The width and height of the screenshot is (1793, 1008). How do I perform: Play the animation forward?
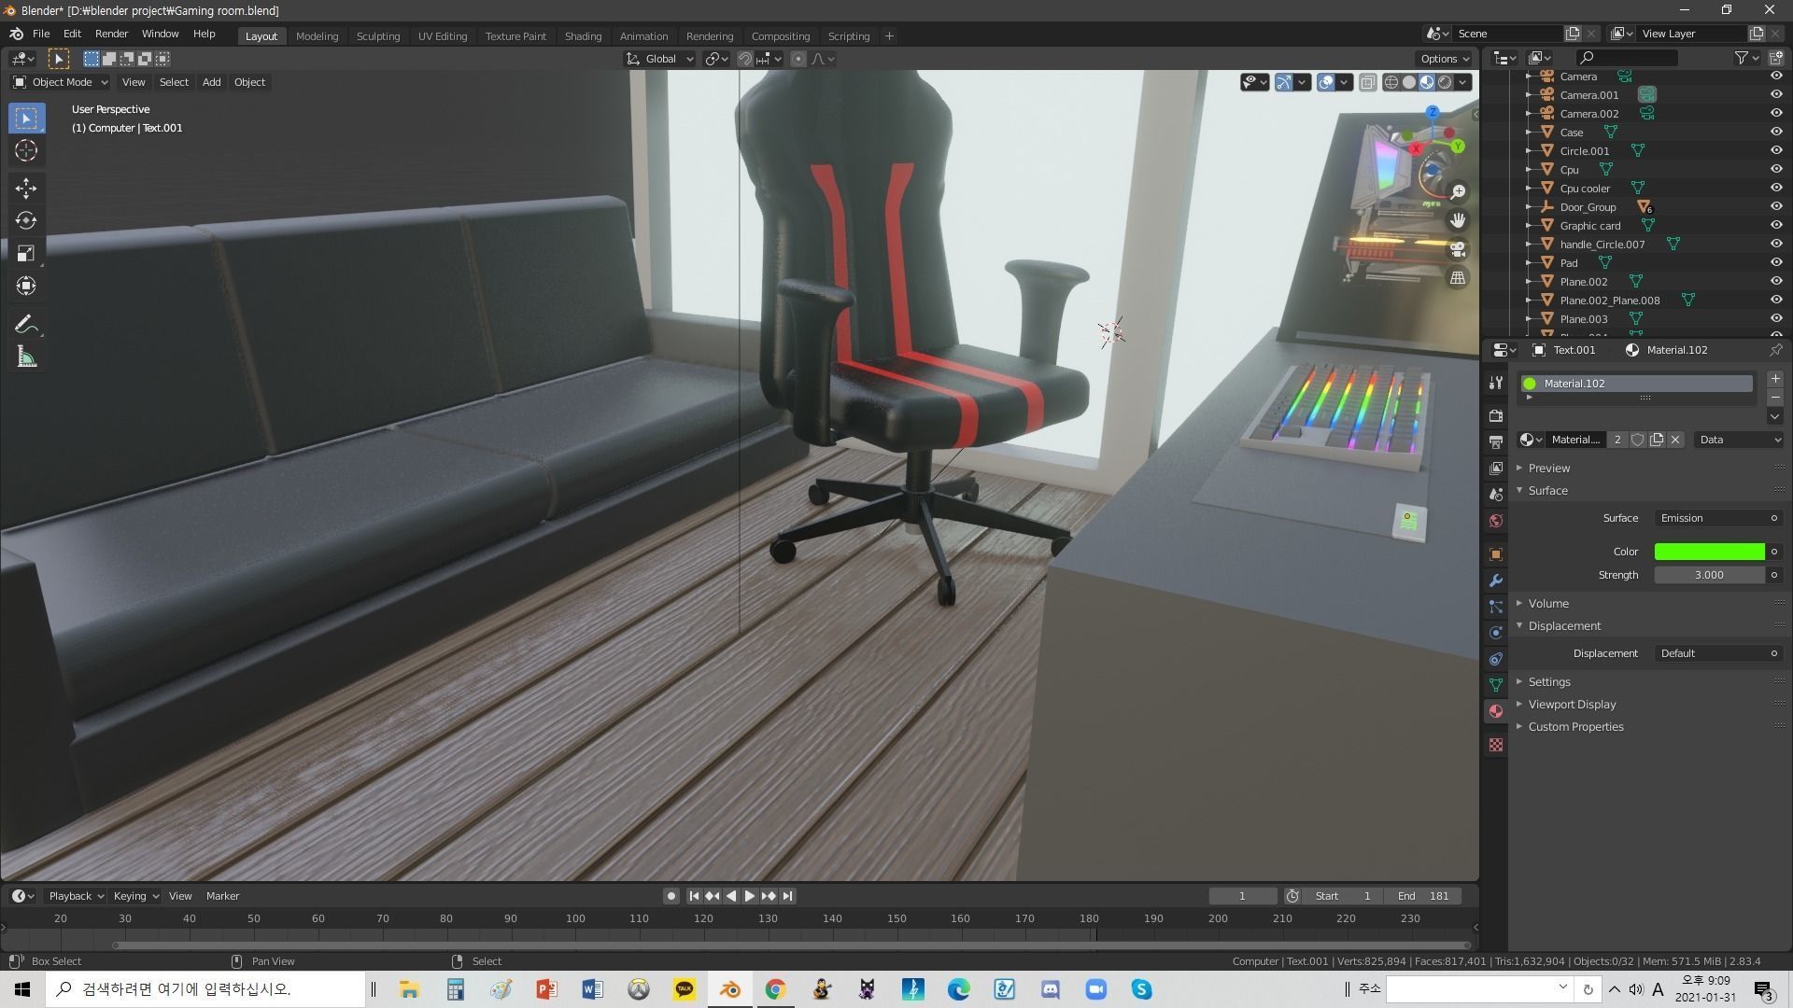[x=750, y=896]
